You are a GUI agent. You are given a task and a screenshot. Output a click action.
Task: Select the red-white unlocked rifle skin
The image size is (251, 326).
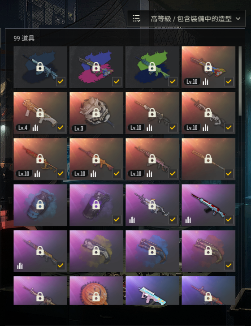click(x=208, y=205)
